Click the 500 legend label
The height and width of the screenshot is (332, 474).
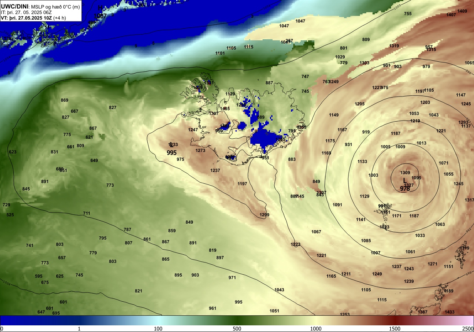pyautogui.click(x=237, y=329)
